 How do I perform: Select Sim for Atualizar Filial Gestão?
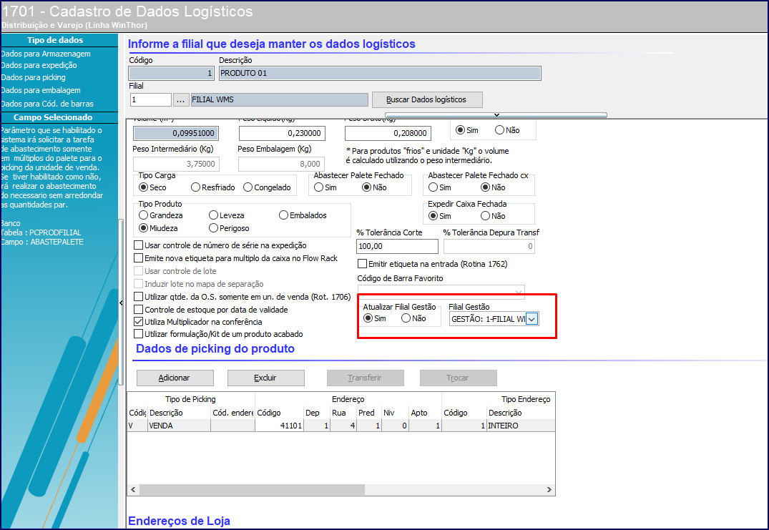point(375,318)
